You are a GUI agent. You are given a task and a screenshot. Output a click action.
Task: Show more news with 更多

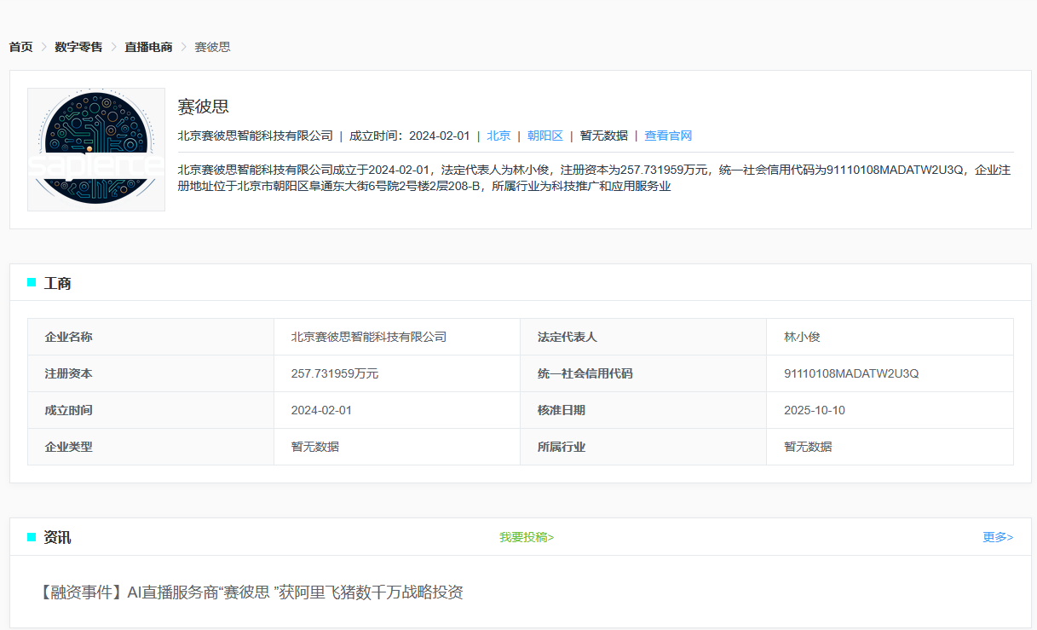[x=997, y=537]
